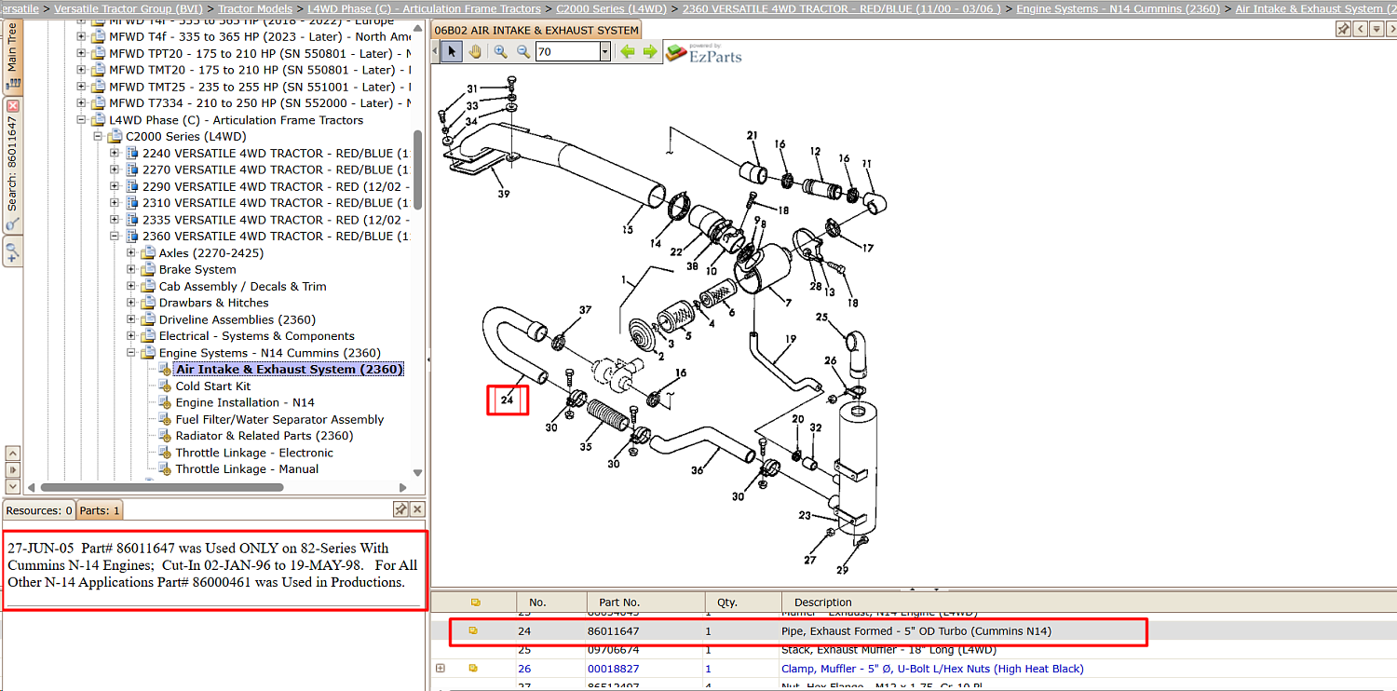Select part row 25 Stack, Exhaust Muffler

(x=914, y=650)
